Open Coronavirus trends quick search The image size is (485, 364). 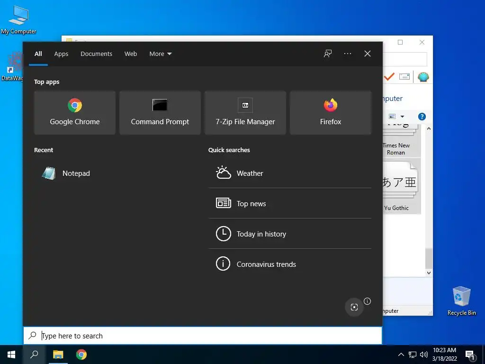pyautogui.click(x=290, y=264)
